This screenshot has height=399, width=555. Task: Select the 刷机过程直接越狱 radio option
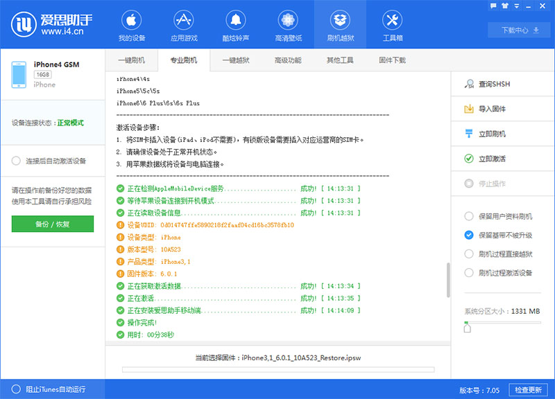pyautogui.click(x=469, y=253)
